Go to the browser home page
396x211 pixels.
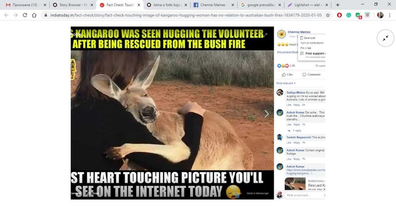coord(34,15)
